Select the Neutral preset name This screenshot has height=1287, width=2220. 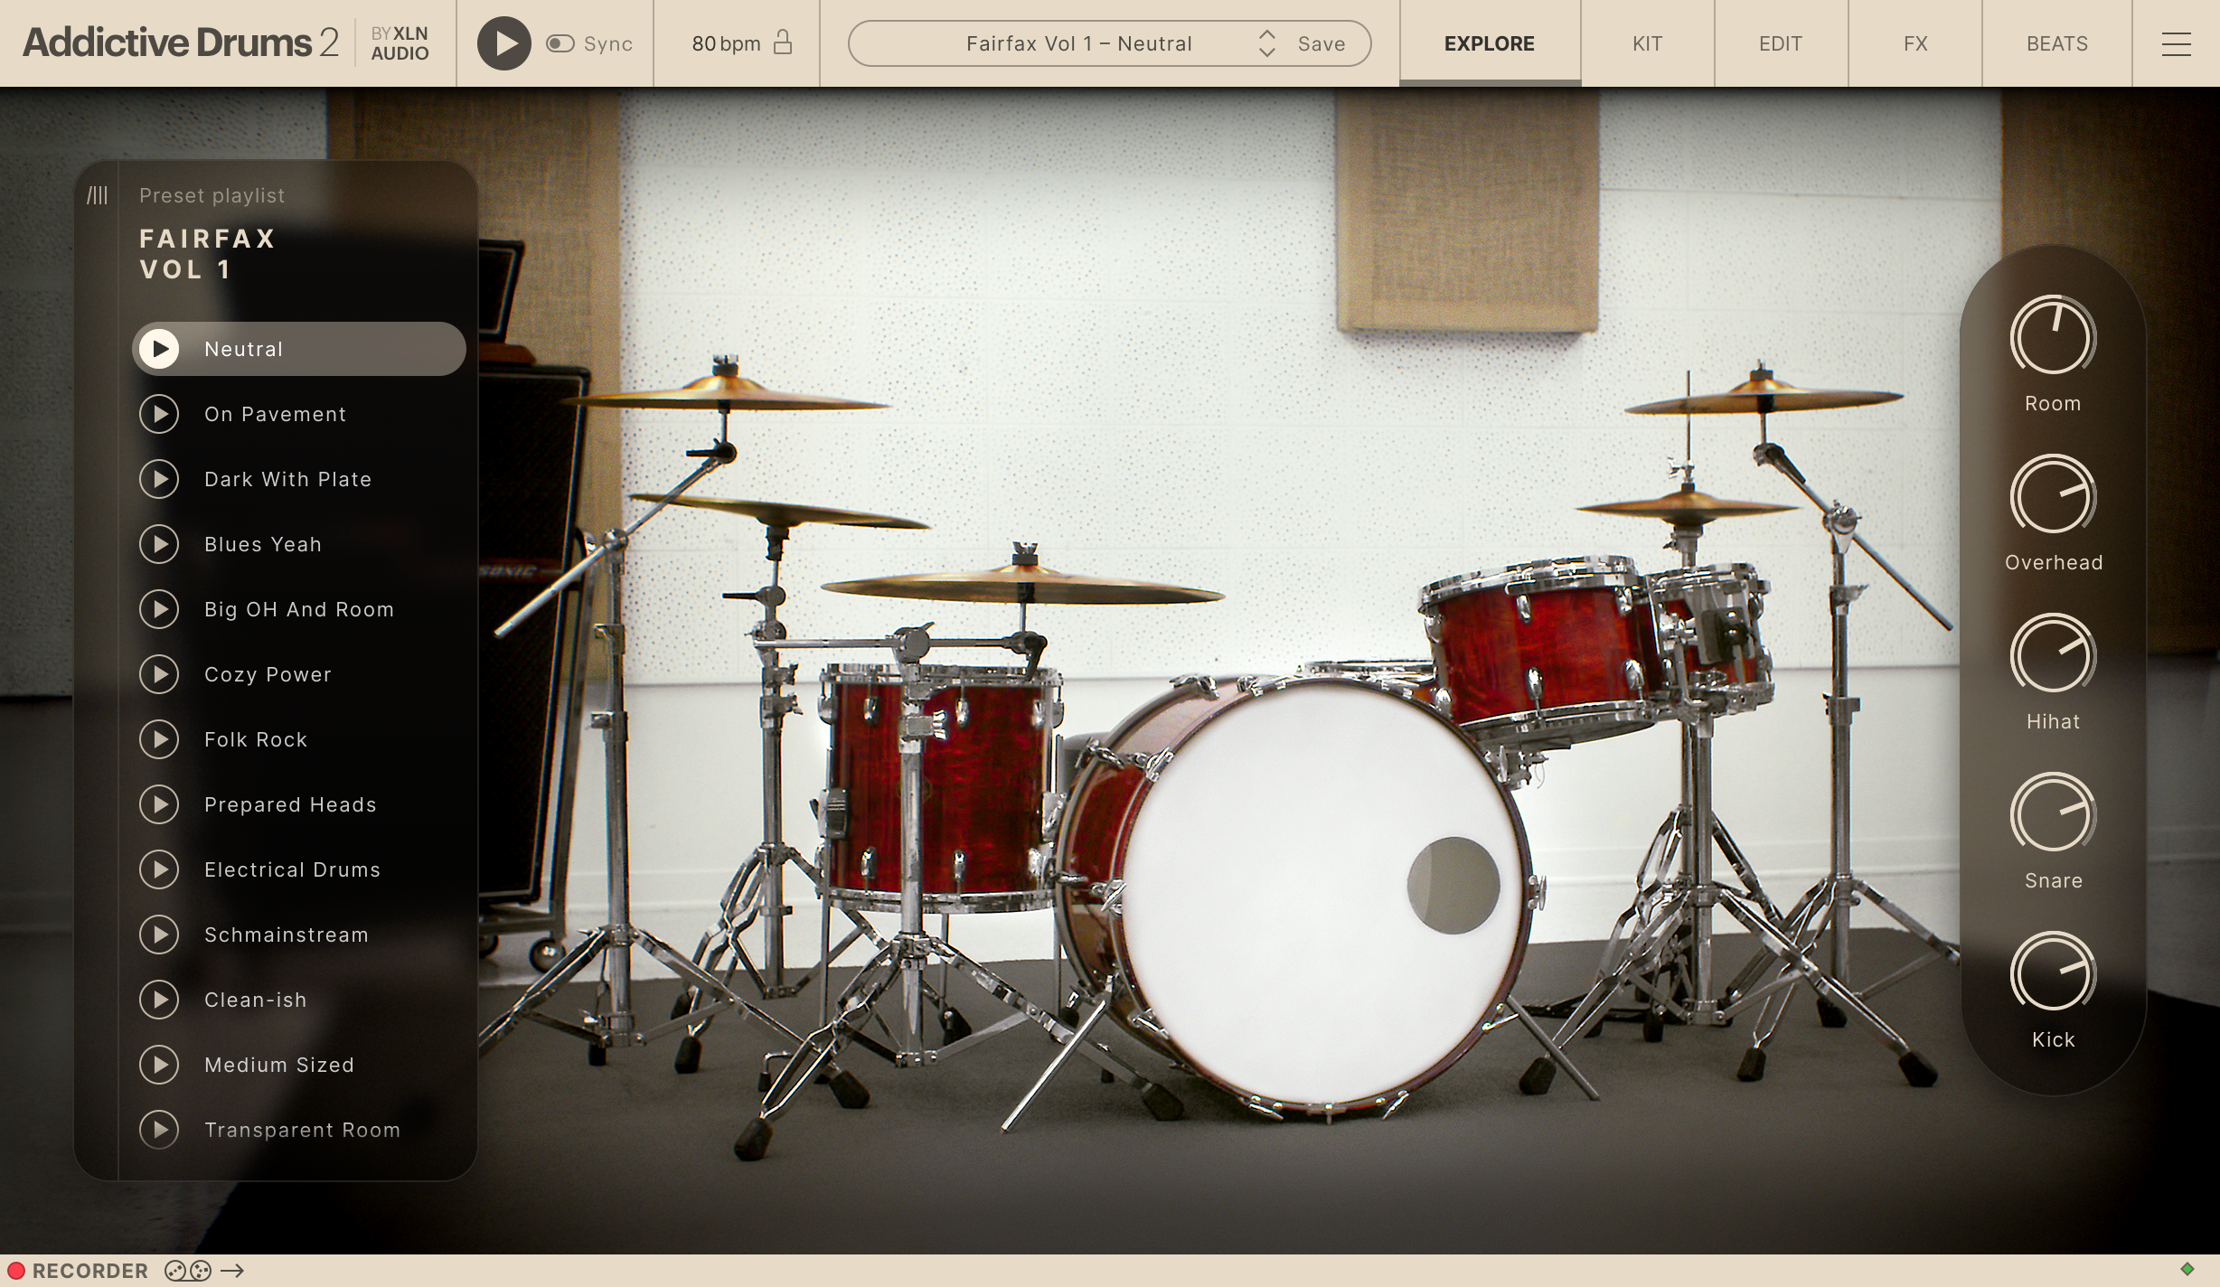(244, 349)
